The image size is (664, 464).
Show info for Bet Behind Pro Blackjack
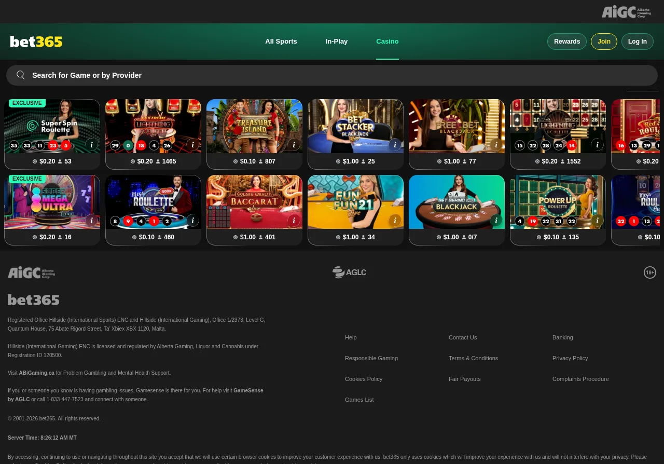tap(496, 221)
